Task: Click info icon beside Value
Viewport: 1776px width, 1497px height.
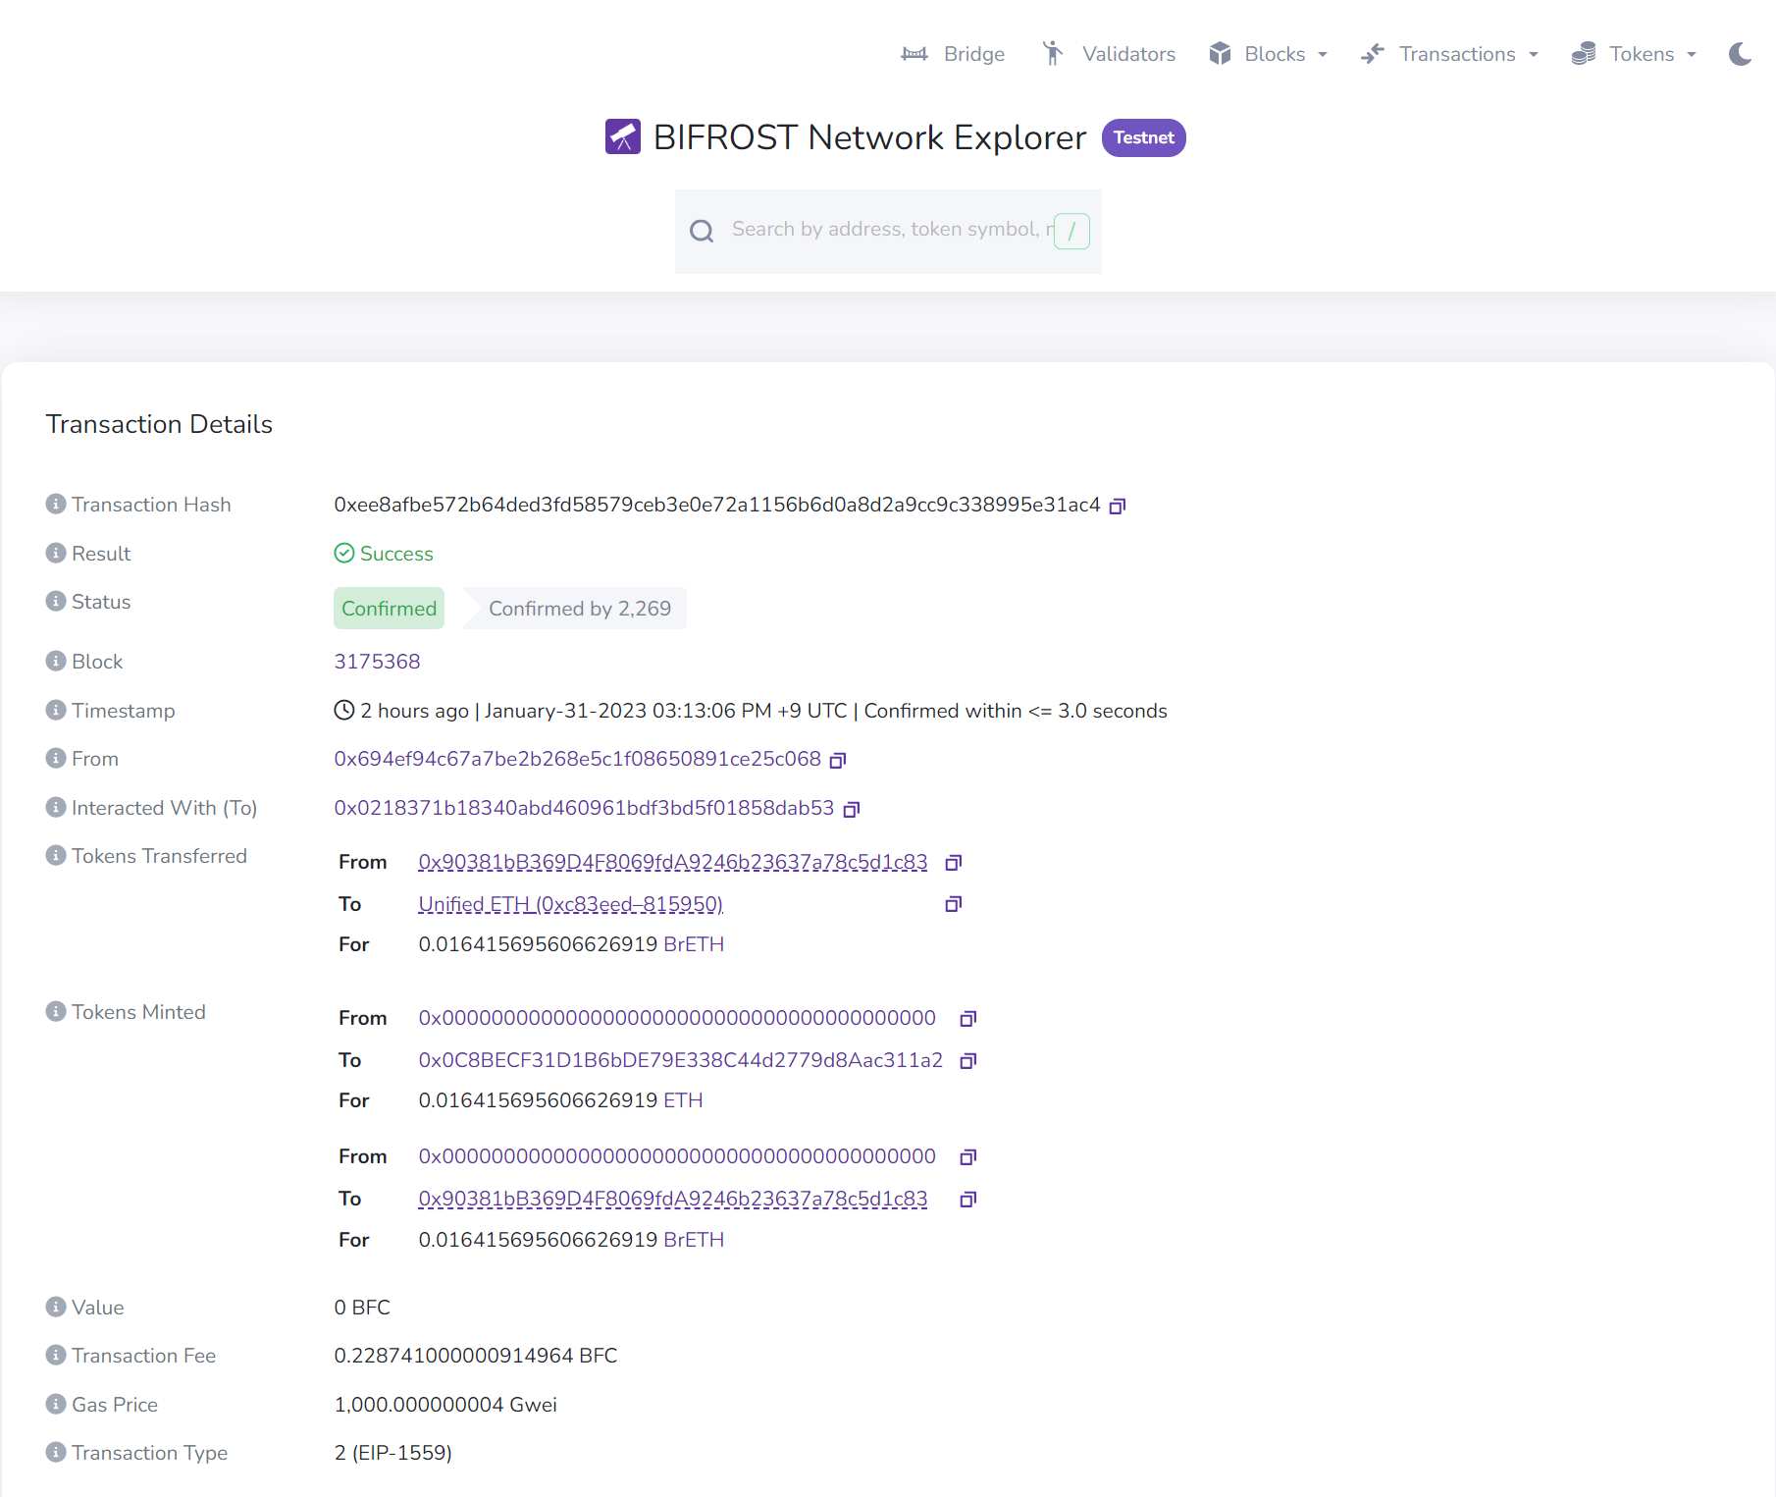Action: click(56, 1307)
